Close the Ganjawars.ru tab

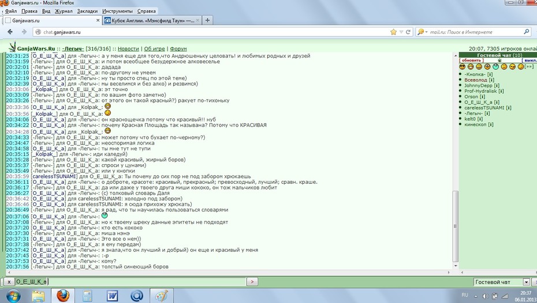[98, 21]
